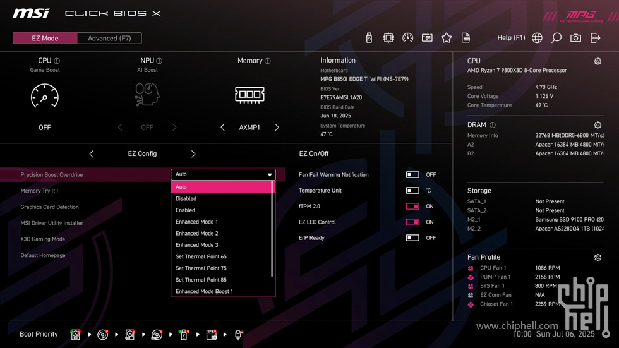The width and height of the screenshot is (619, 348).
Task: Click the Precision Boost Overdrive row label
Action: pyautogui.click(x=52, y=175)
